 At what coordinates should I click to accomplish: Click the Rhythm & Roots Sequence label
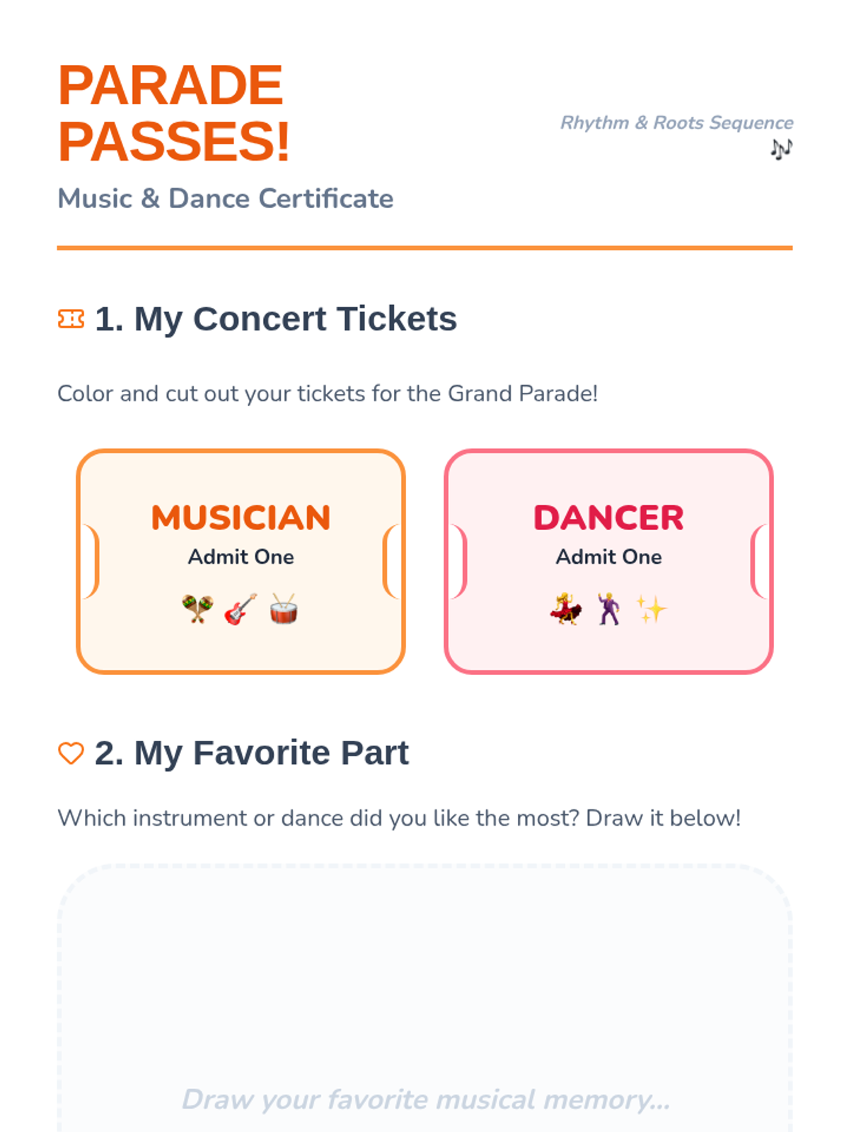676,122
